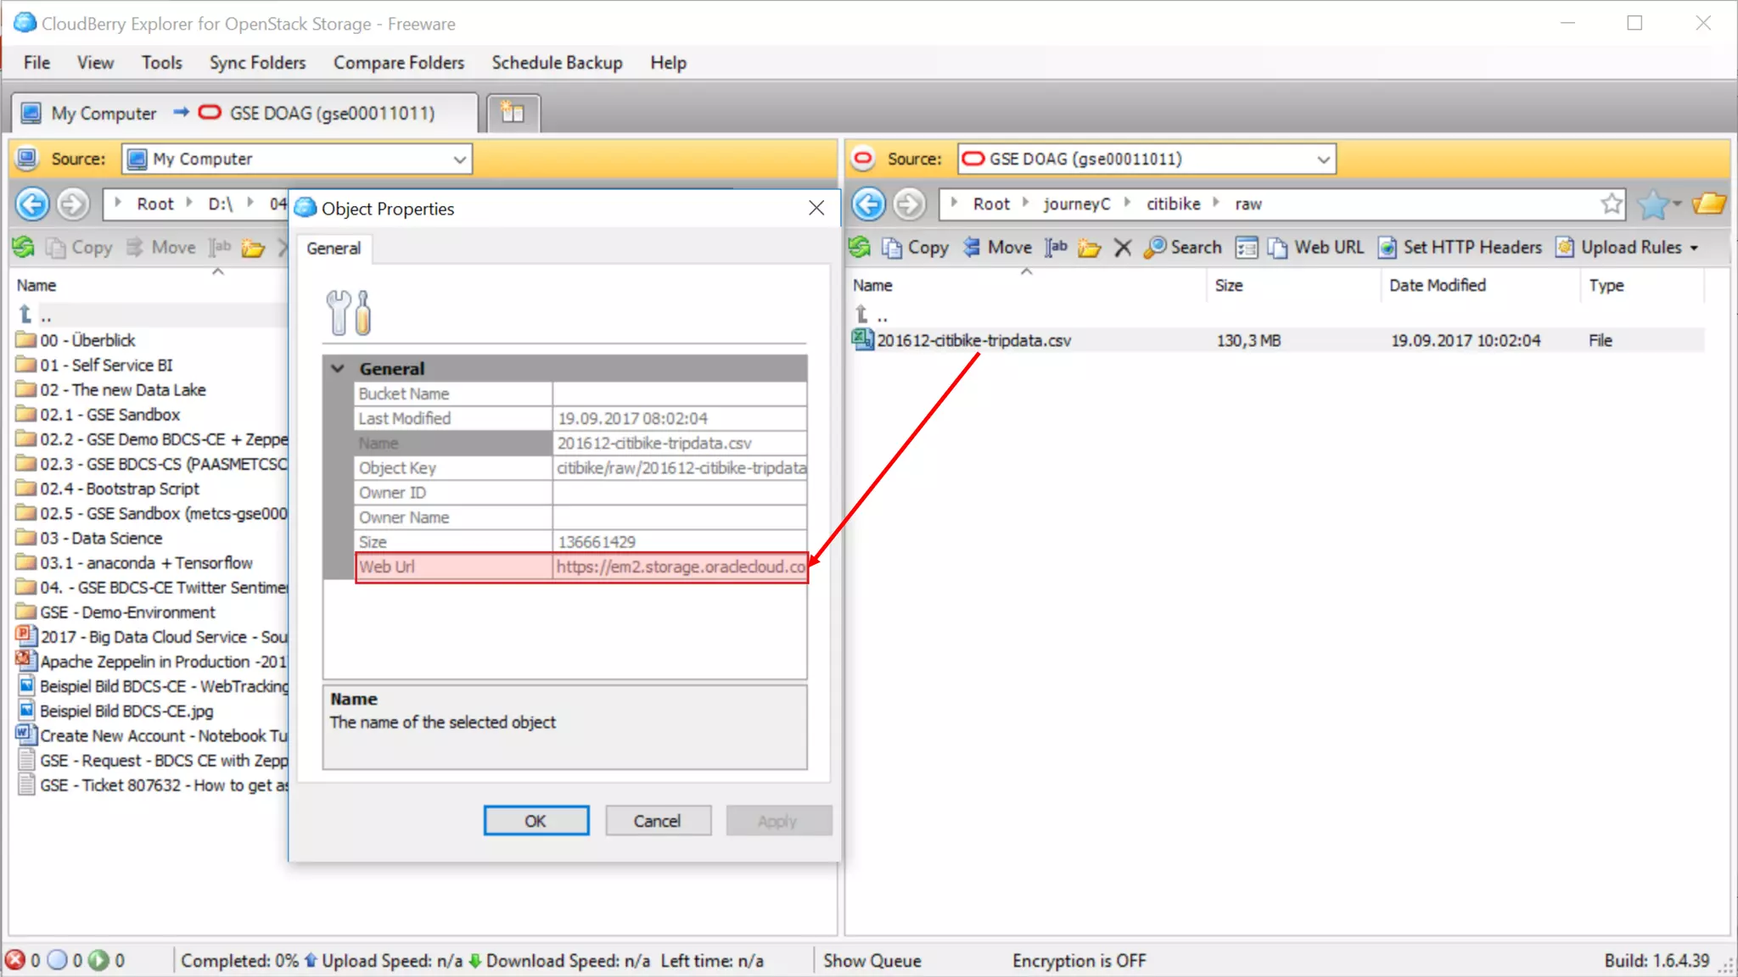
Task: Create new folder via right pane toolbar icon
Action: tap(1090, 247)
